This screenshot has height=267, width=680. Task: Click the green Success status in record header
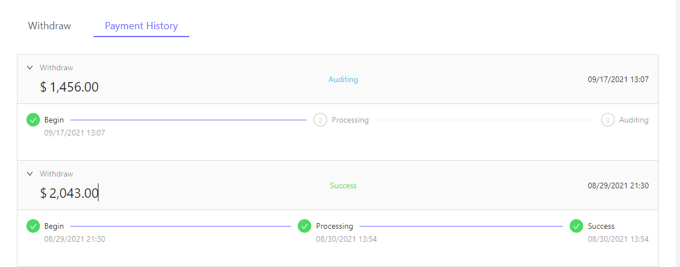point(343,185)
